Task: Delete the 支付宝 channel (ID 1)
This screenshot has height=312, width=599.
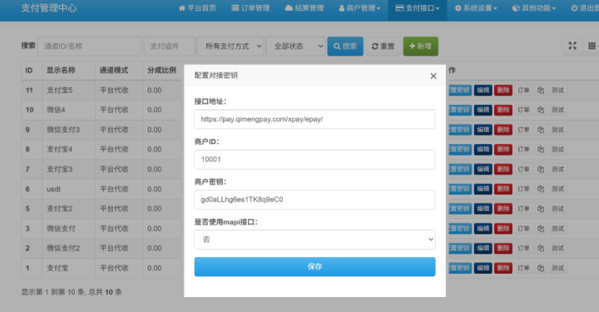Action: click(503, 268)
